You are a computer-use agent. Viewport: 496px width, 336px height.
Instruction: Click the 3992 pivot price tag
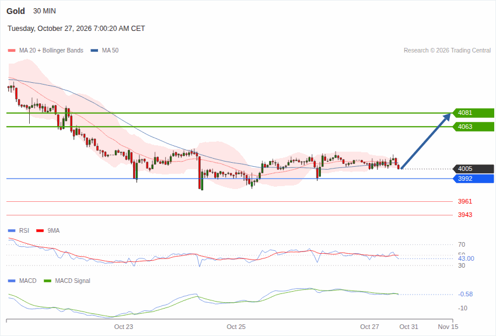tap(474, 178)
